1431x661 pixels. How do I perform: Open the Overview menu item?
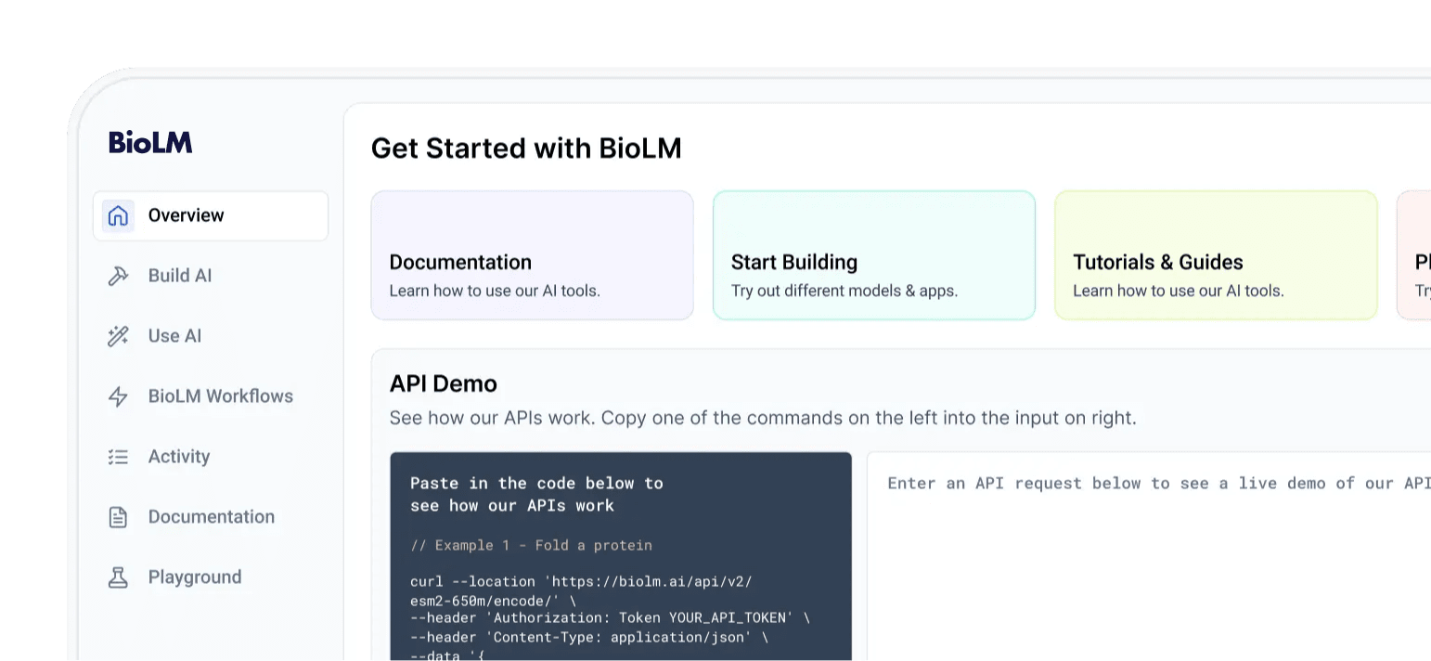pos(187,215)
